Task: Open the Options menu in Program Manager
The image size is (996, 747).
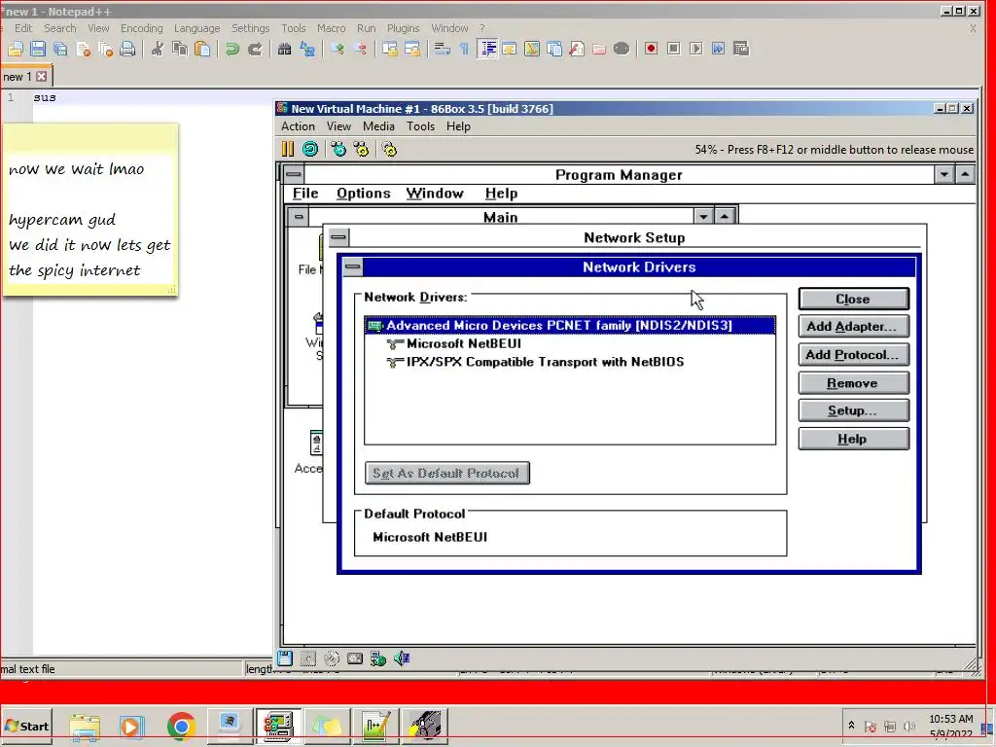Action: click(x=364, y=194)
